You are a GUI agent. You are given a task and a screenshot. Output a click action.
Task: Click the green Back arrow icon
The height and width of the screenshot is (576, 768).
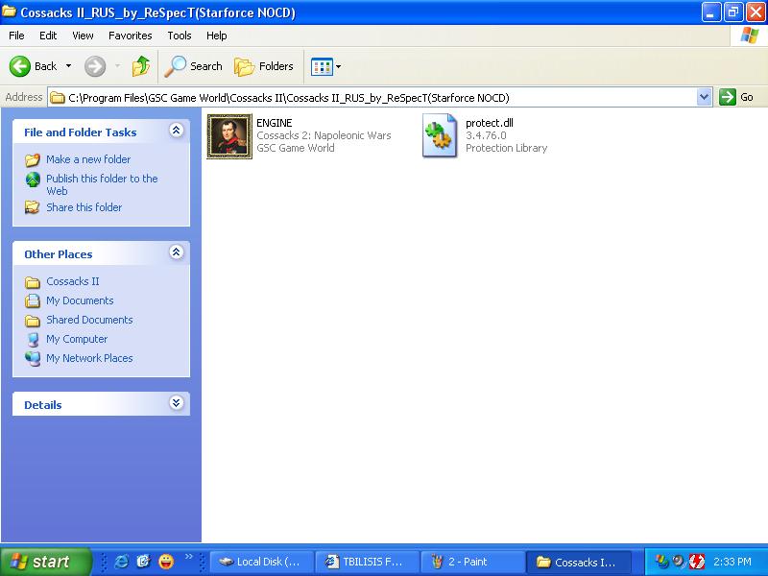click(19, 66)
